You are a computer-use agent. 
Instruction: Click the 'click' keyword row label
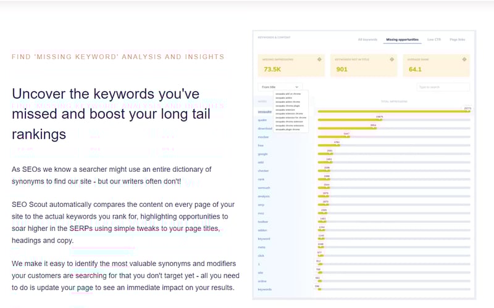261,256
